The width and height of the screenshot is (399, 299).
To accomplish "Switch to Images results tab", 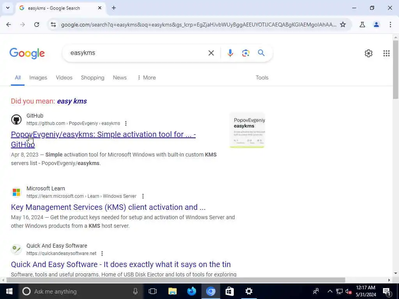I will pos(38,77).
